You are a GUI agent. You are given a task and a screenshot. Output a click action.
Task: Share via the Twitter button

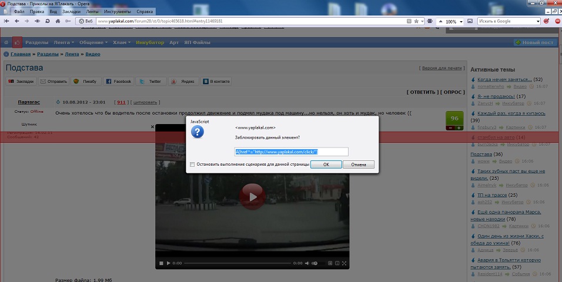click(151, 81)
